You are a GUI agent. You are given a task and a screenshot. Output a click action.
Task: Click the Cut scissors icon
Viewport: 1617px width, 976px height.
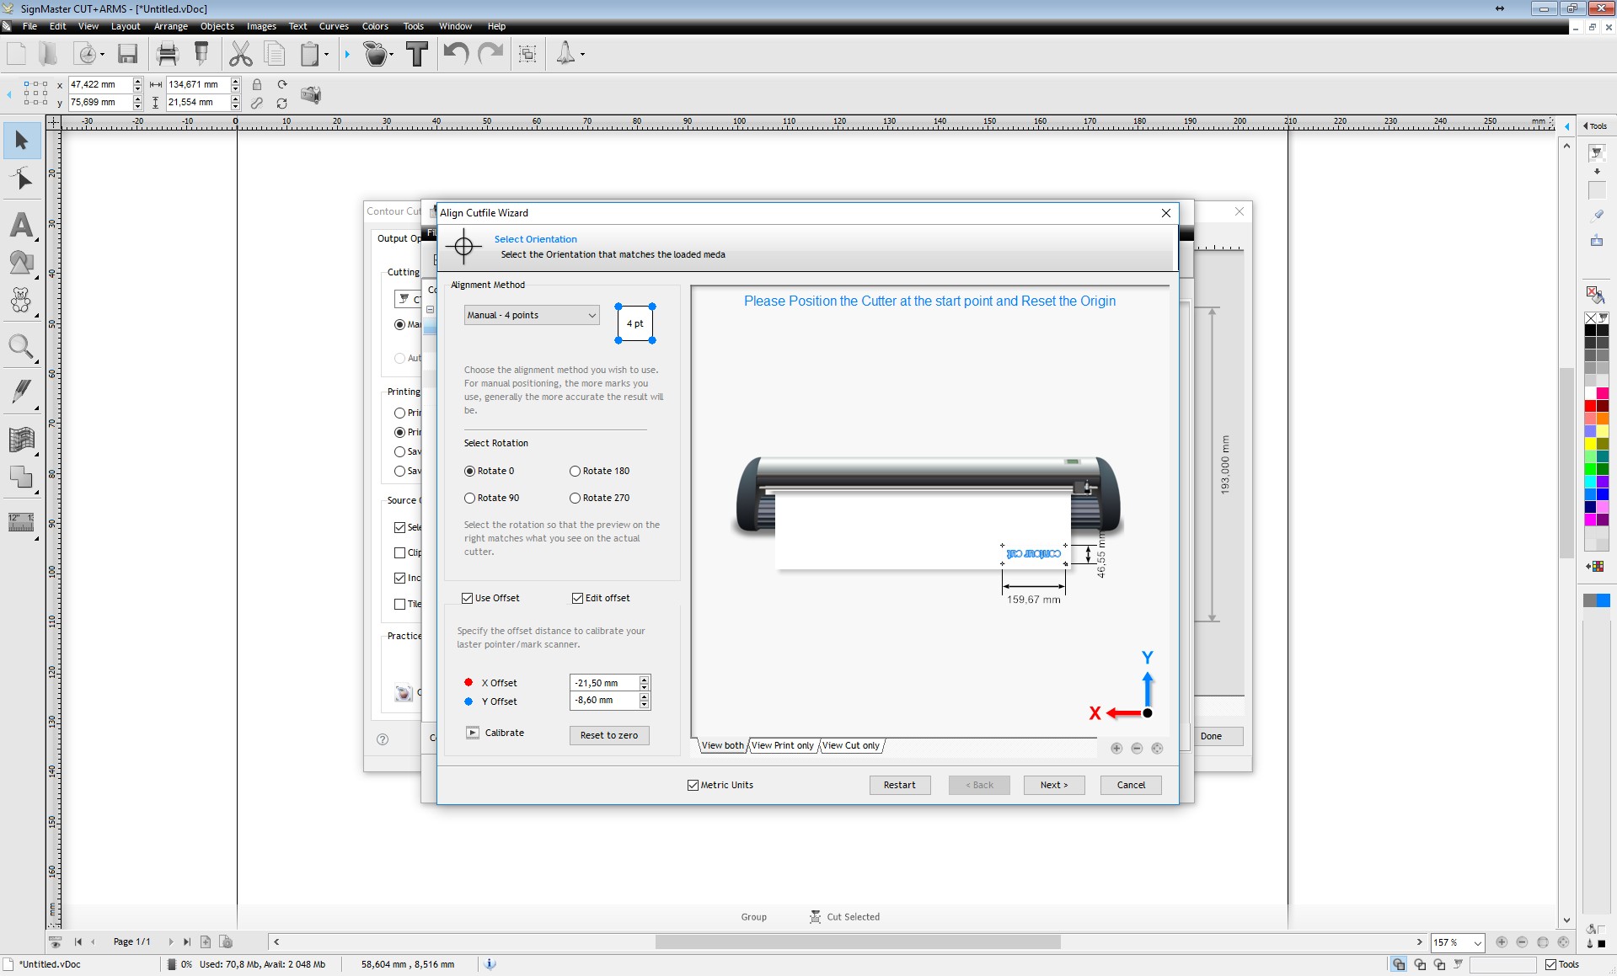(x=241, y=54)
